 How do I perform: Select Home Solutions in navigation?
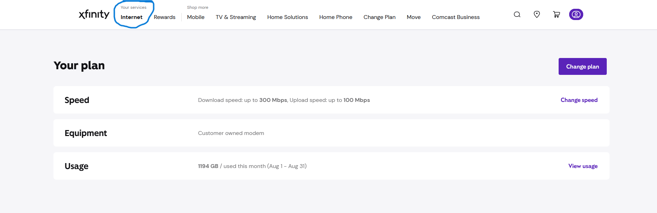click(287, 17)
